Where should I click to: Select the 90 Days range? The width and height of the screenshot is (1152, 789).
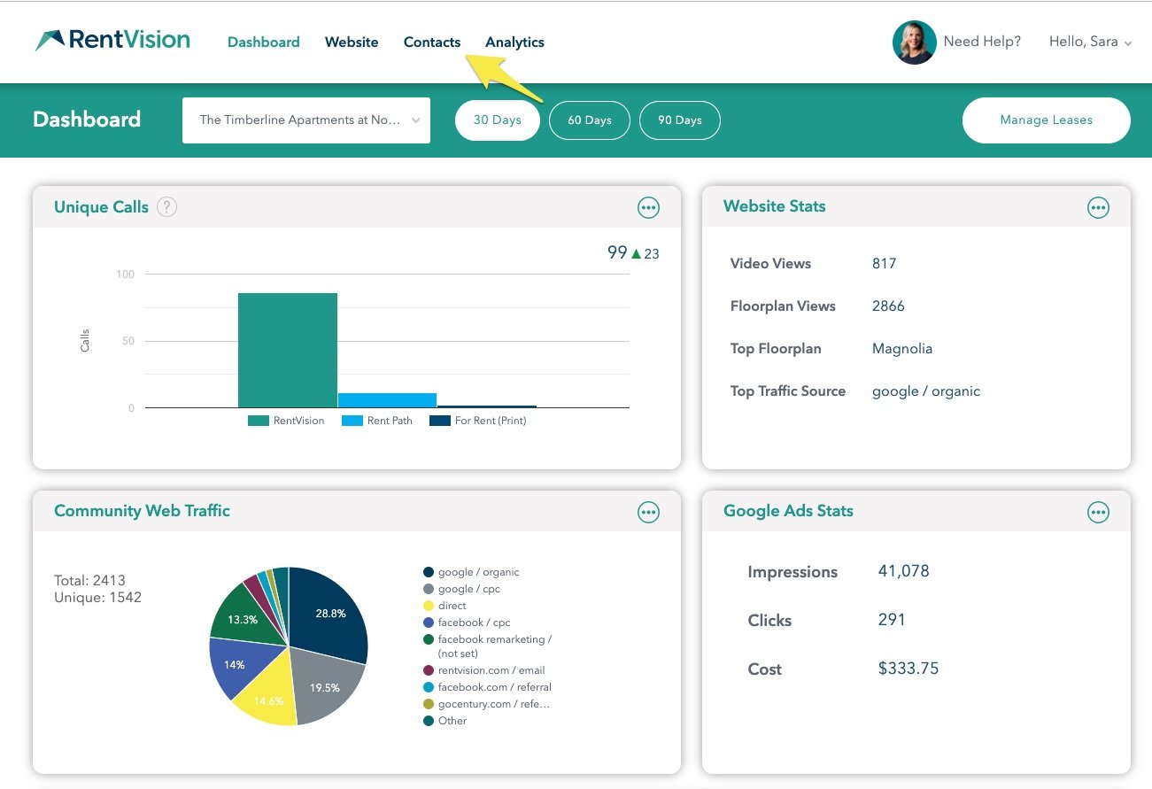point(679,120)
